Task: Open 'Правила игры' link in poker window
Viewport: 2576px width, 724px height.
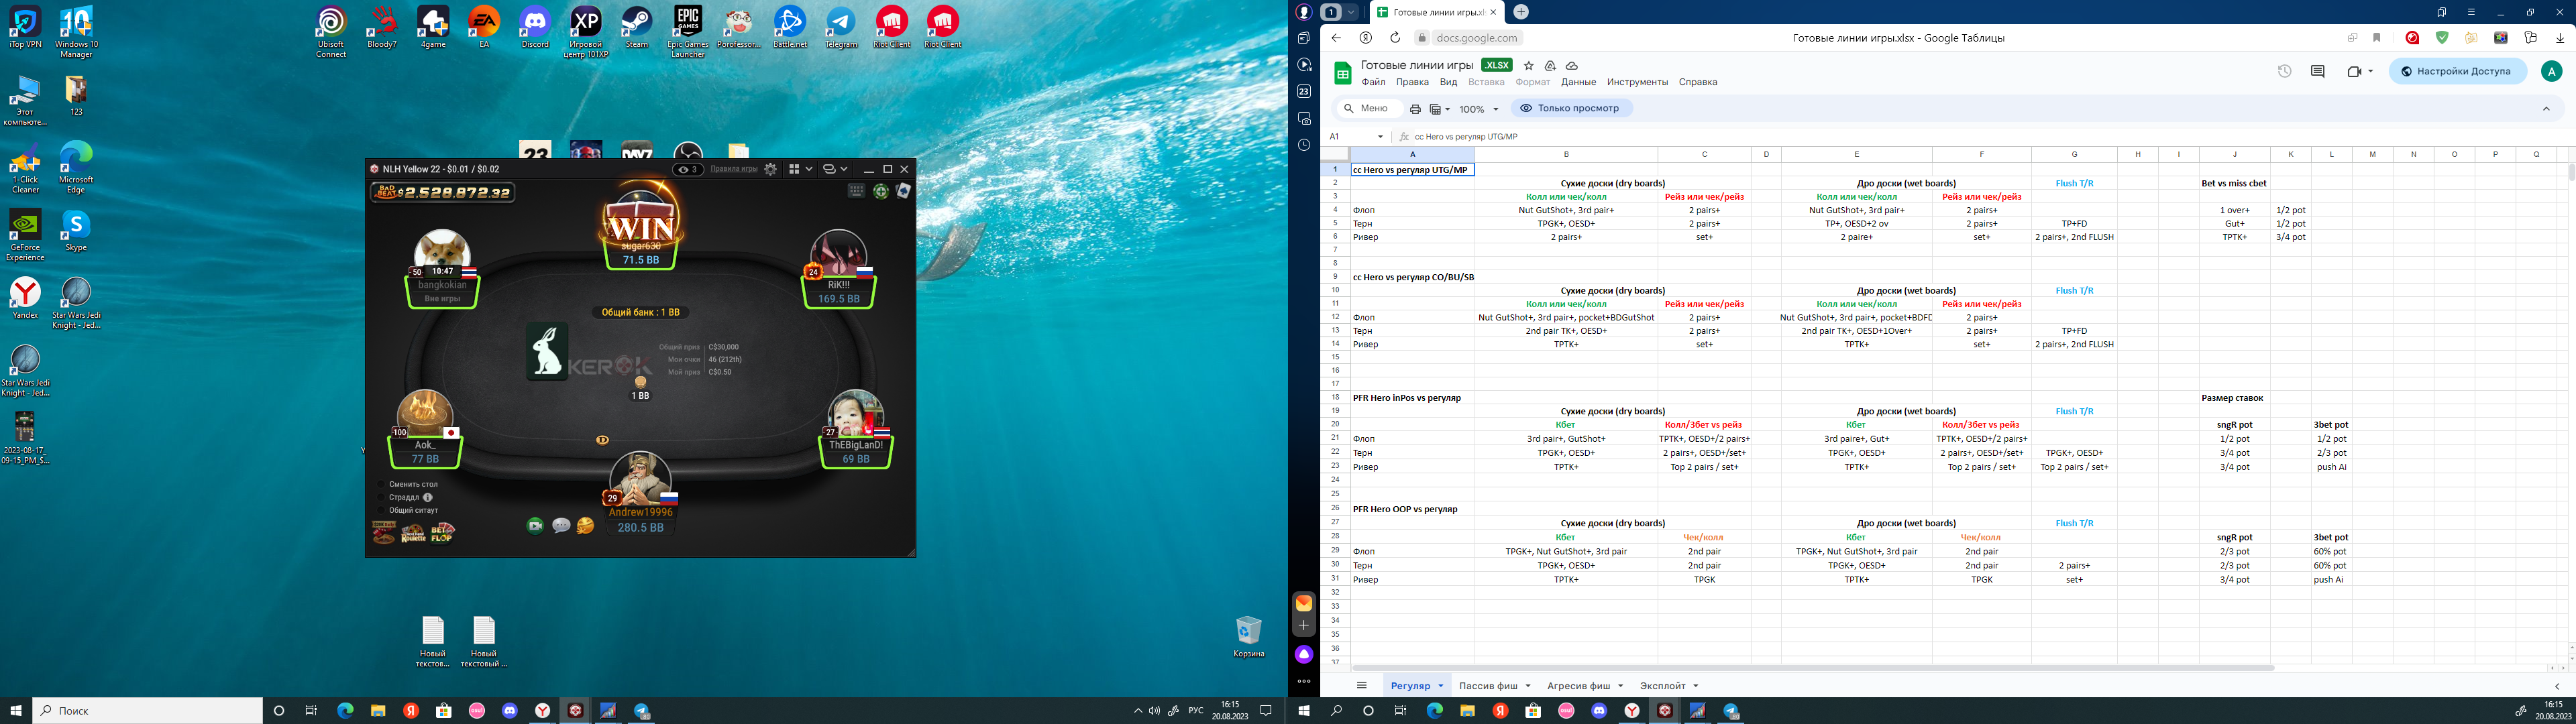Action: coord(734,169)
